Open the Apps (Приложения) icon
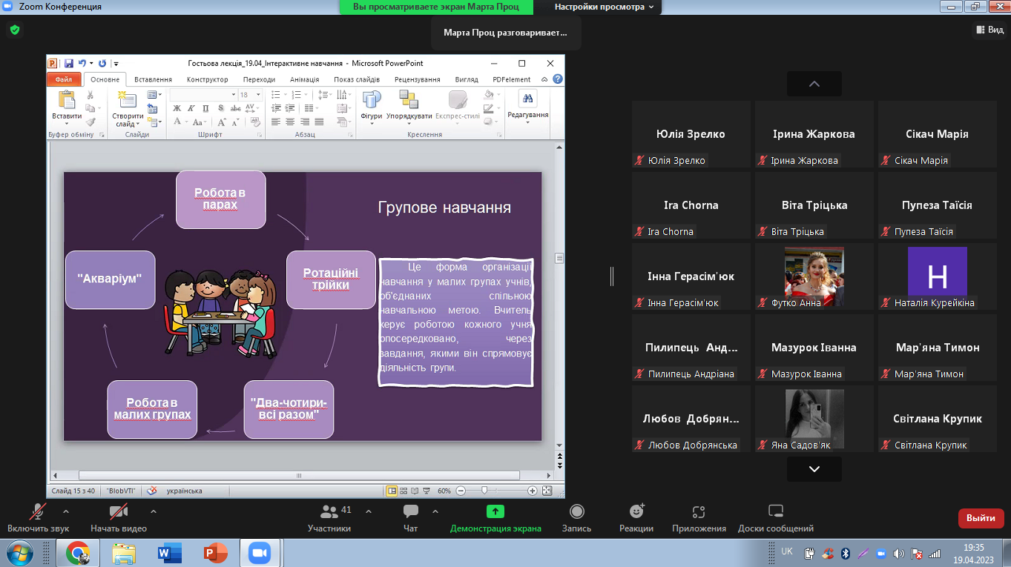 pos(698,511)
